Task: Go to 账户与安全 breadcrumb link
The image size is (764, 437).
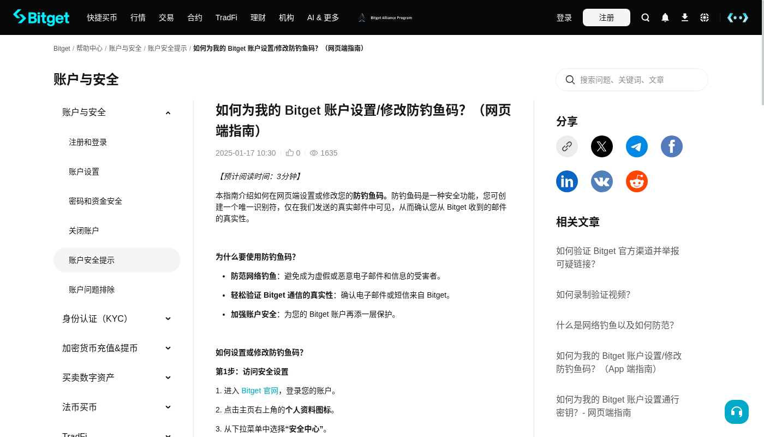Action: 125,49
